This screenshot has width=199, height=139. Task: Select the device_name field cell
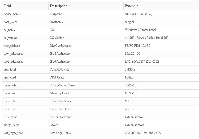12,14
